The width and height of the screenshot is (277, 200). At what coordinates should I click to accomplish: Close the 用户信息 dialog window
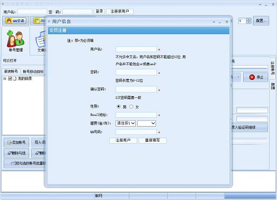coord(226,21)
